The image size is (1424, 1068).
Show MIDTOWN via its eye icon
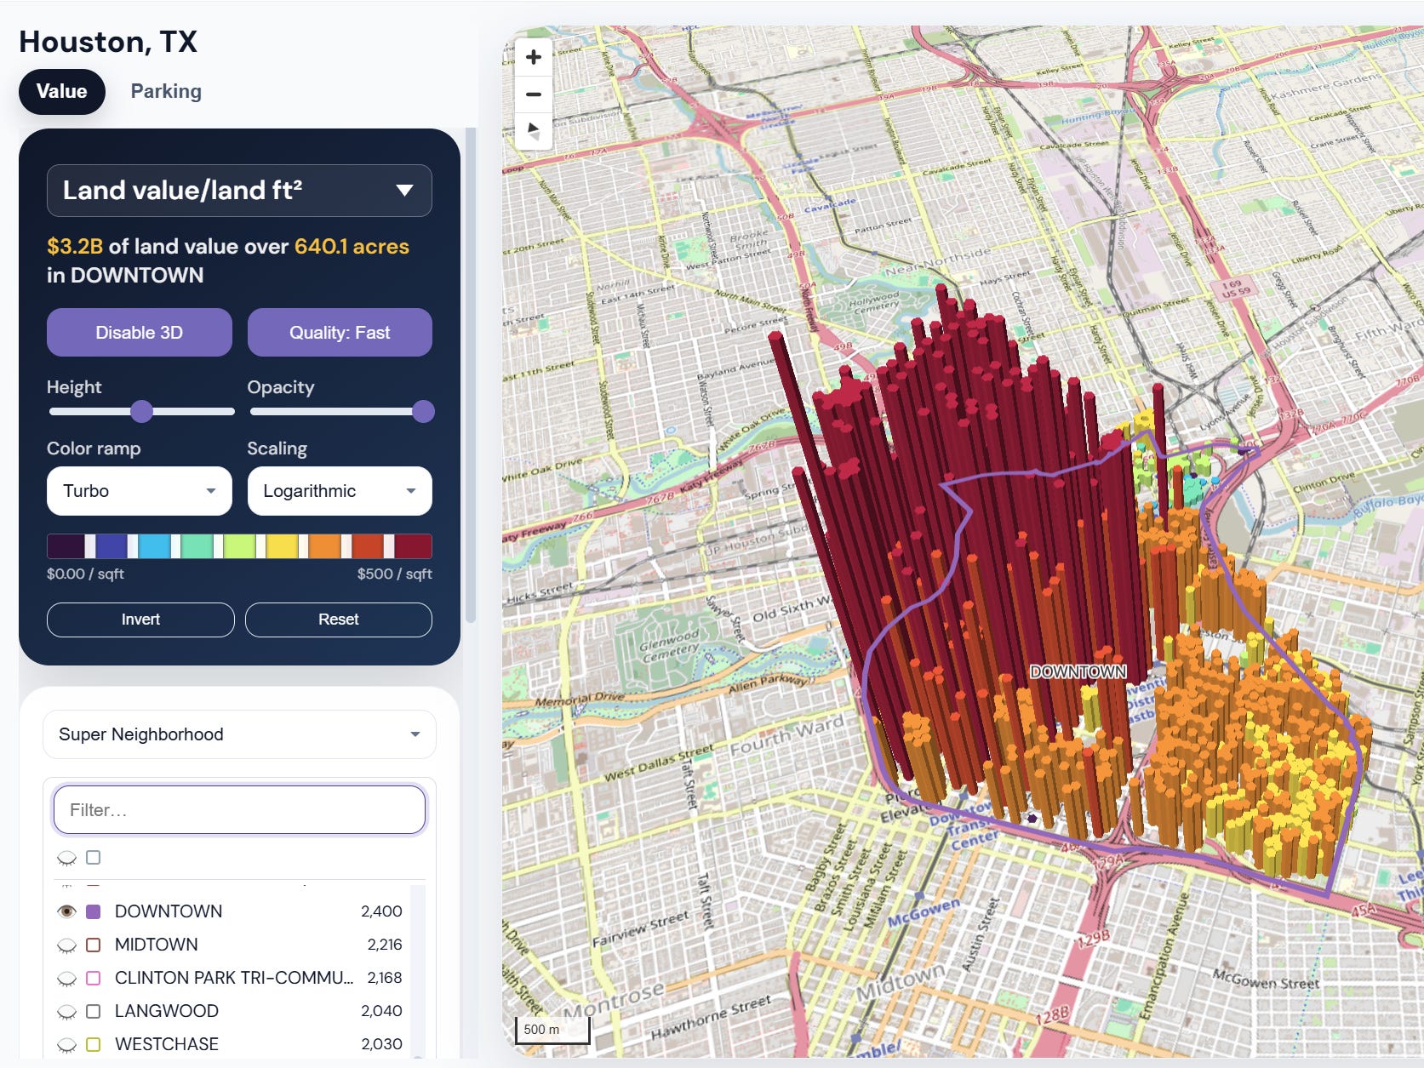coord(66,945)
